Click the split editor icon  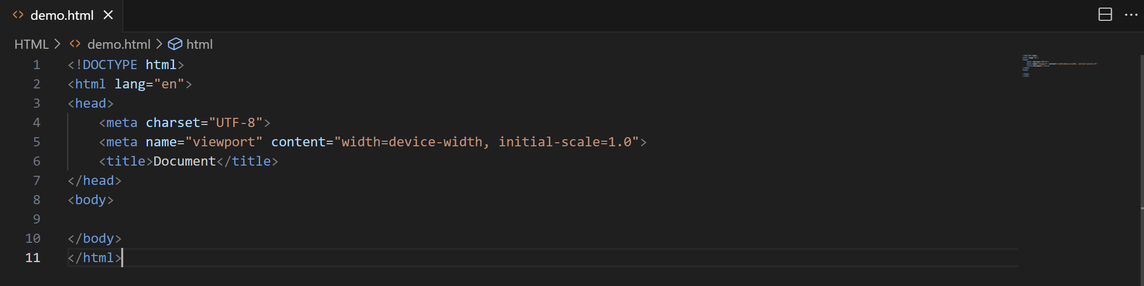[x=1105, y=15]
